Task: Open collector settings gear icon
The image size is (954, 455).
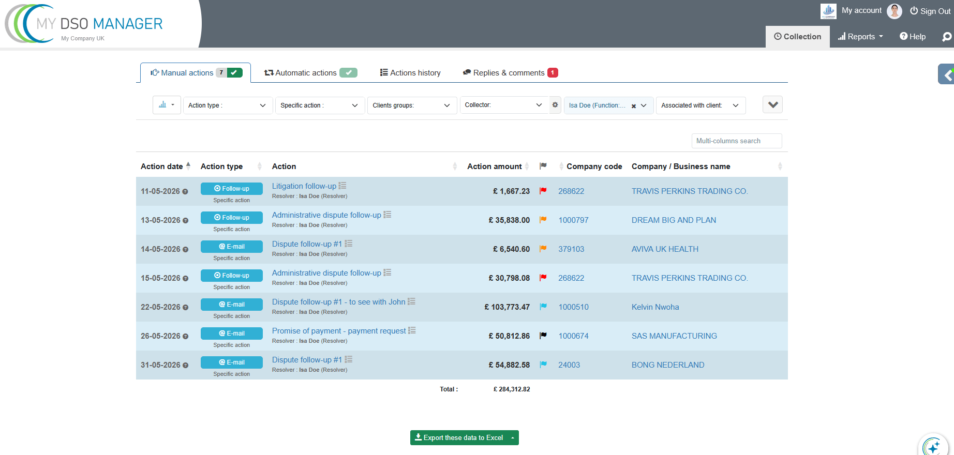Action: 555,105
